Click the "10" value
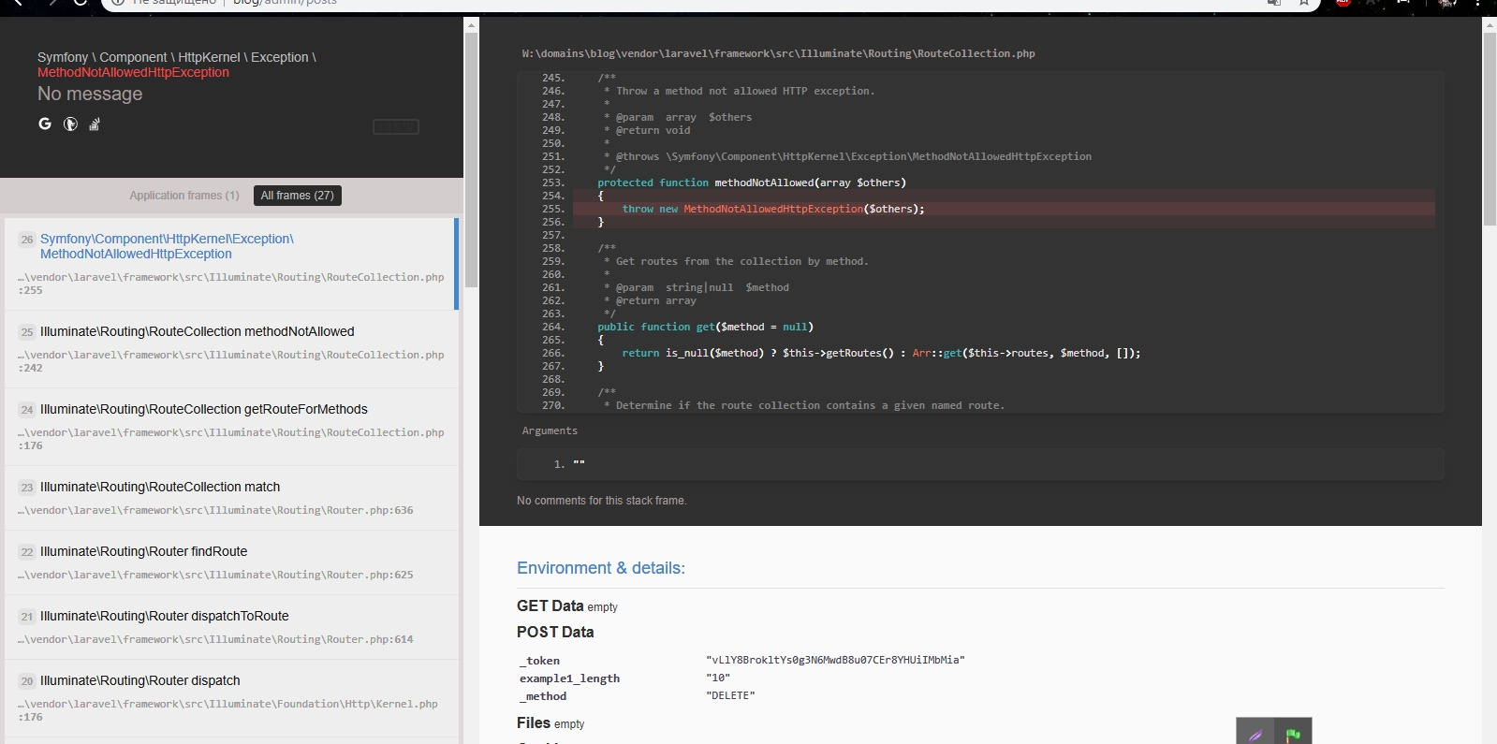Screen dimensions: 1497x744 pos(718,678)
